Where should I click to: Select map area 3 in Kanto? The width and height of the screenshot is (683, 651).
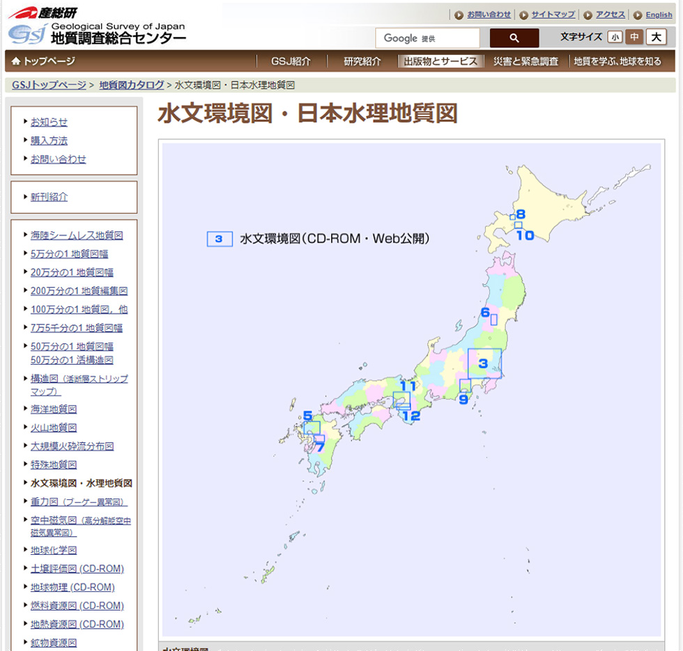(484, 363)
